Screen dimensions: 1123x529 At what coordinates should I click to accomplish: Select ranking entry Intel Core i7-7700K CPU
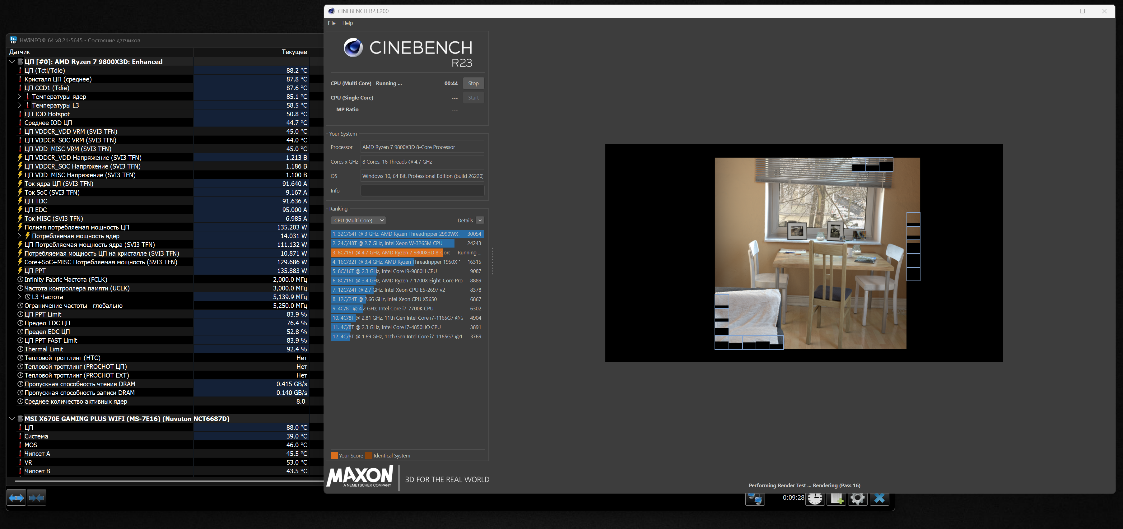(407, 309)
